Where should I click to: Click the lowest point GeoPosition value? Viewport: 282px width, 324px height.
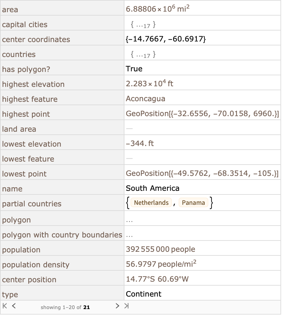[x=202, y=173]
